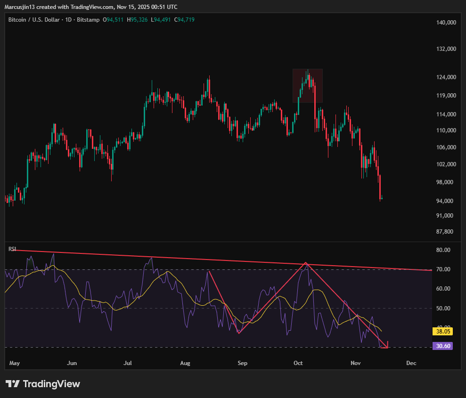466x398 pixels.
Task: Click the 119,000 price axis label
Action: 446,96
